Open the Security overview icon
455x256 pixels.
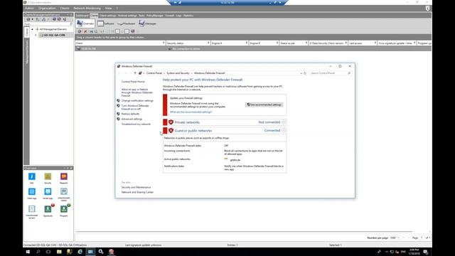[x=48, y=176]
